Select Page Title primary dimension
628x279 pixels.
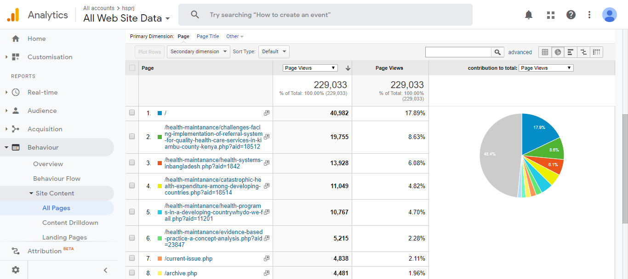208,36
